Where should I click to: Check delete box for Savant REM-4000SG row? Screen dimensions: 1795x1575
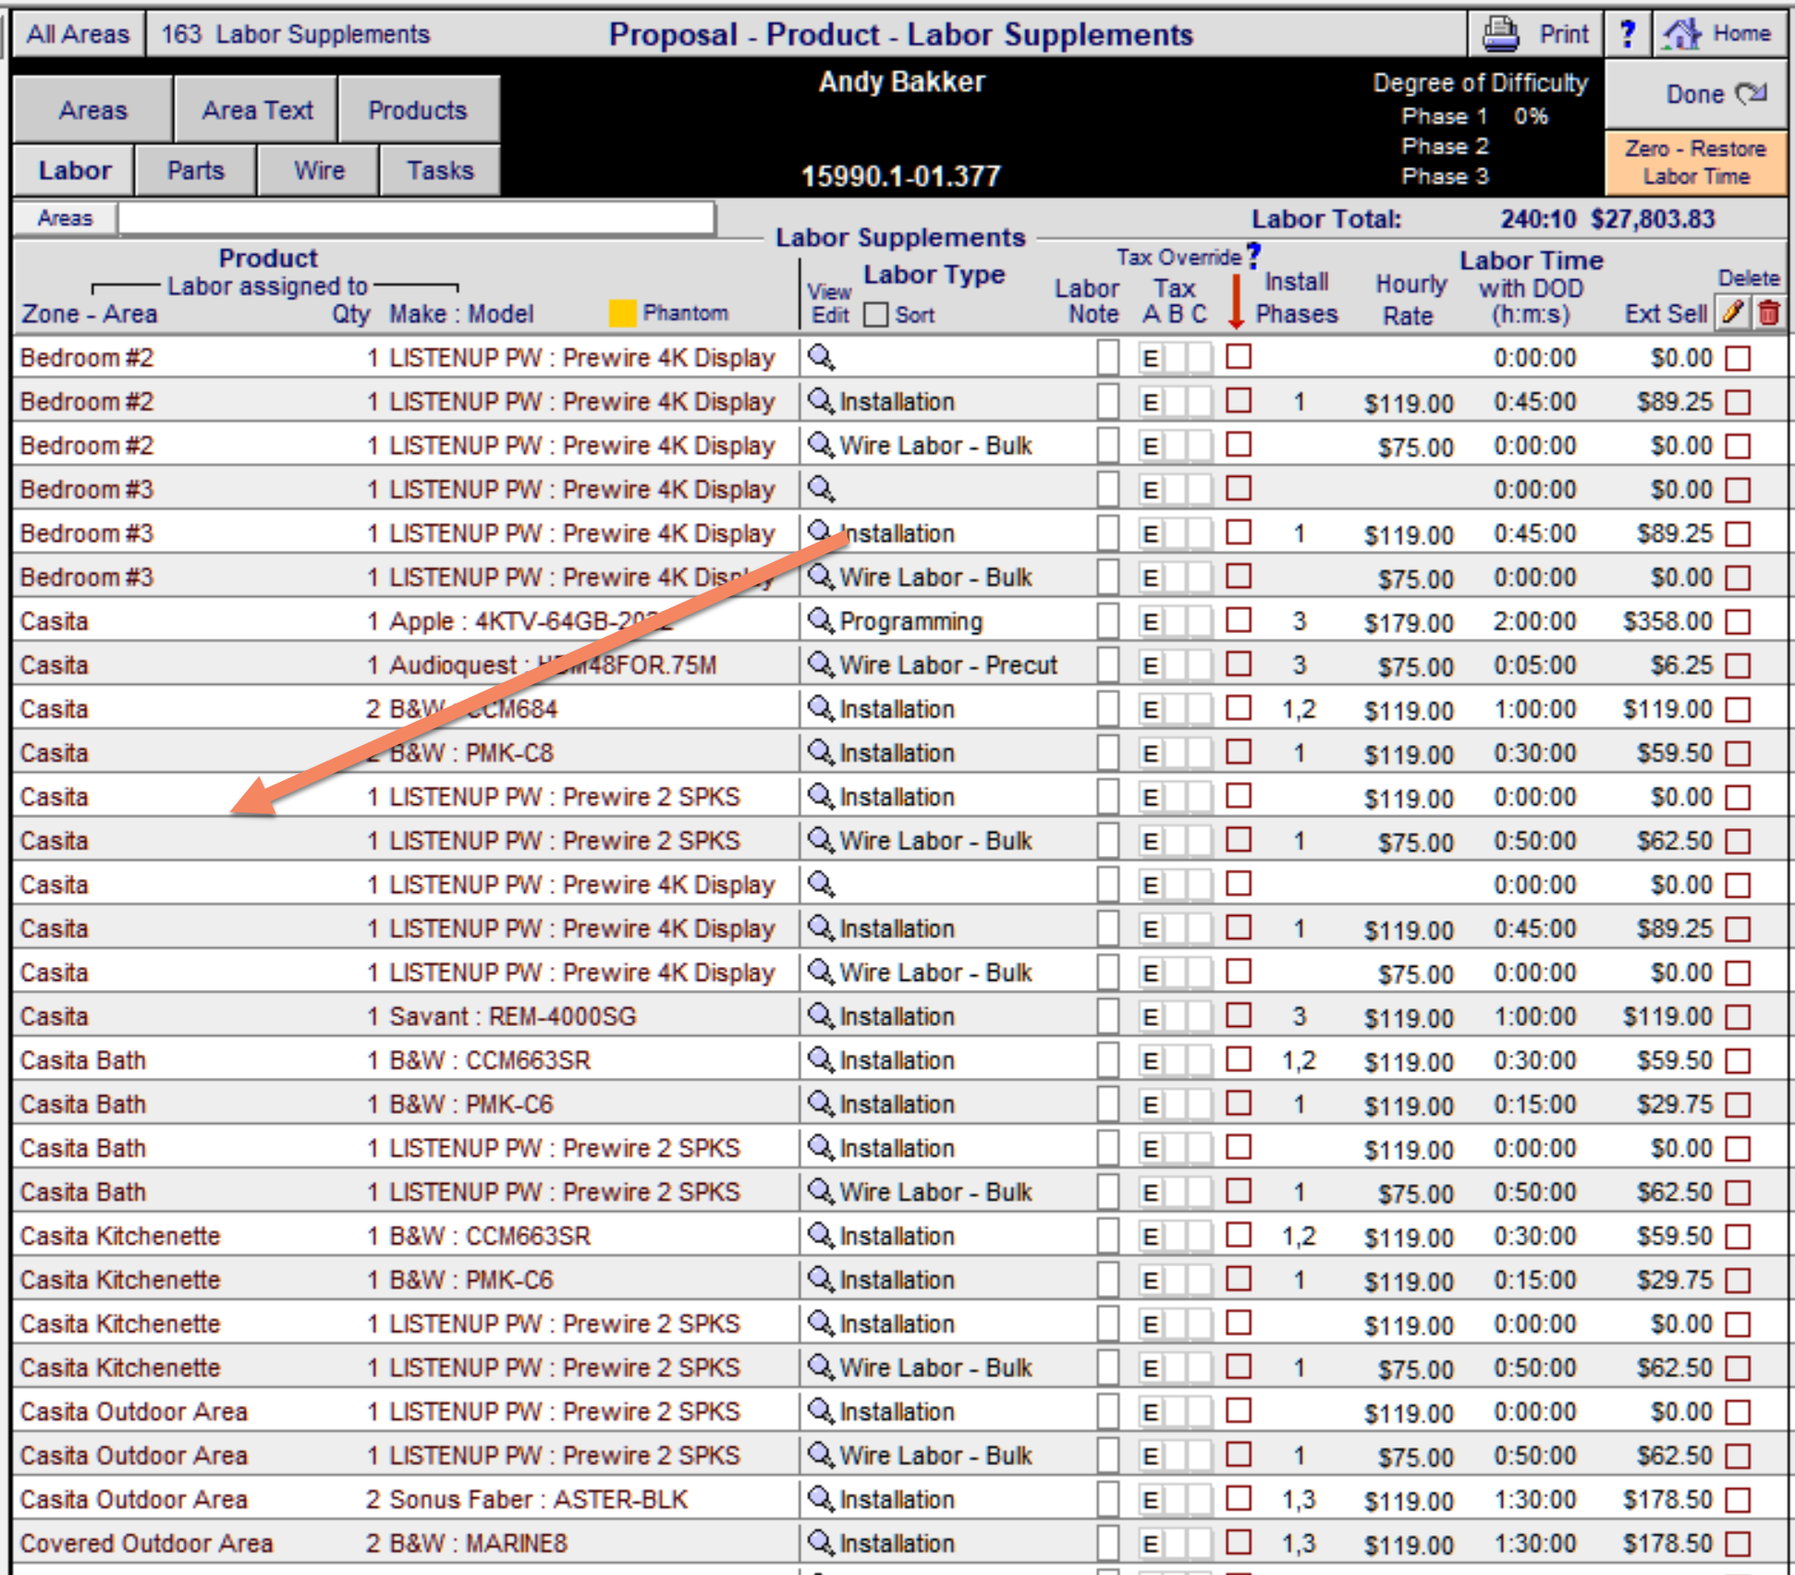(1738, 1017)
